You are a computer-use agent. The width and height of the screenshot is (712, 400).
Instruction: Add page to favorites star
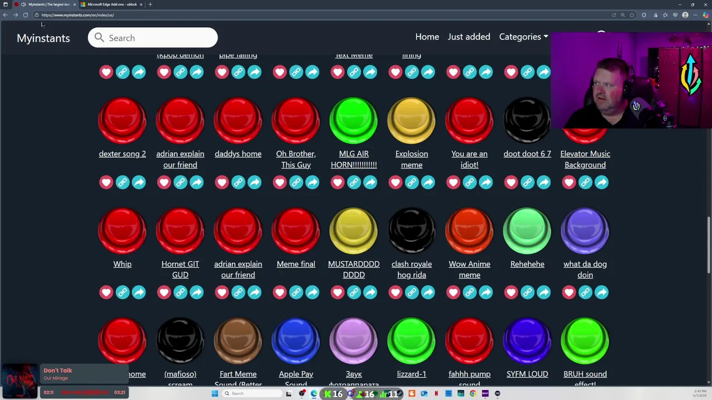(632, 15)
